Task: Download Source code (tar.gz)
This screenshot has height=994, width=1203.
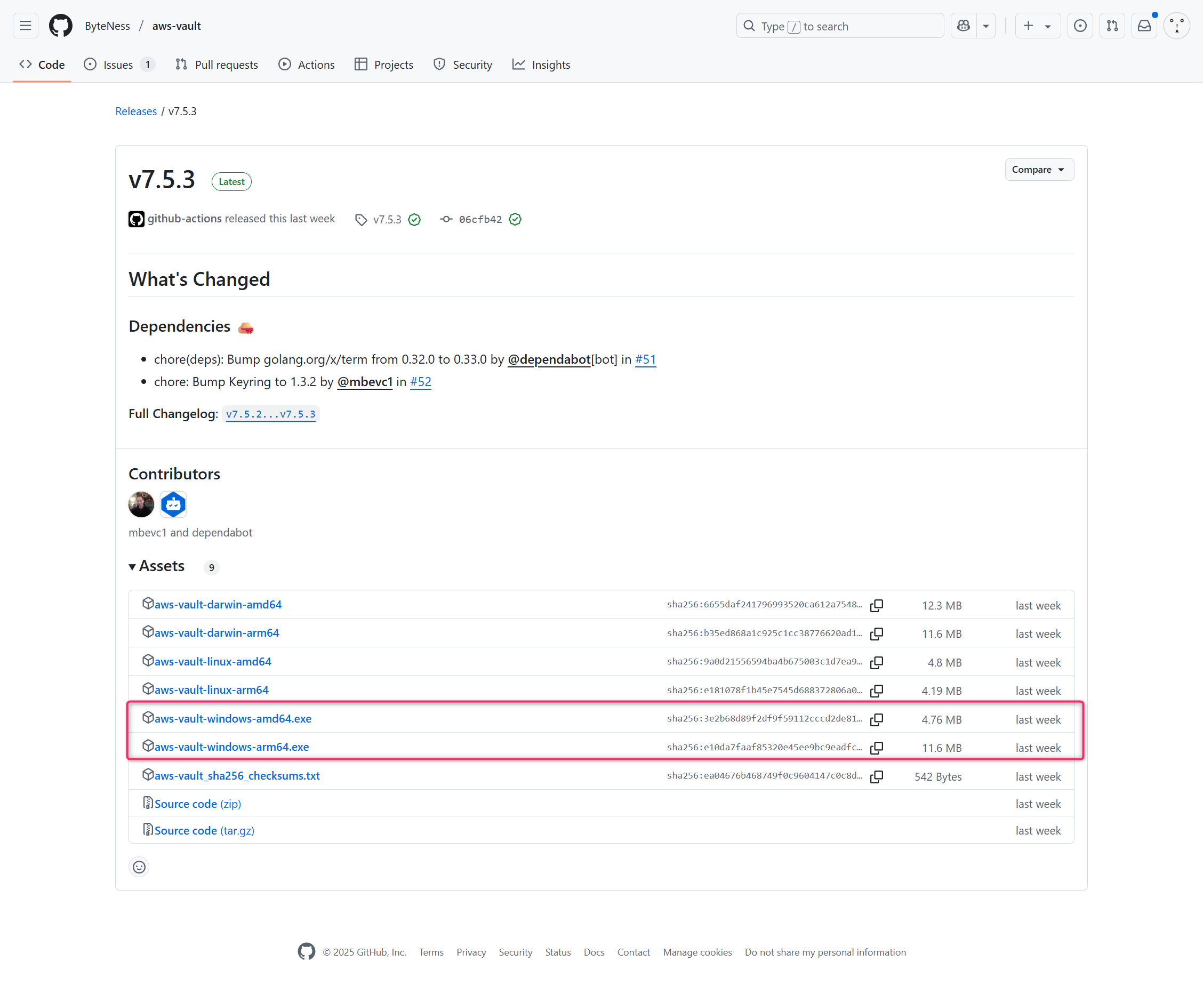Action: pyautogui.click(x=204, y=830)
